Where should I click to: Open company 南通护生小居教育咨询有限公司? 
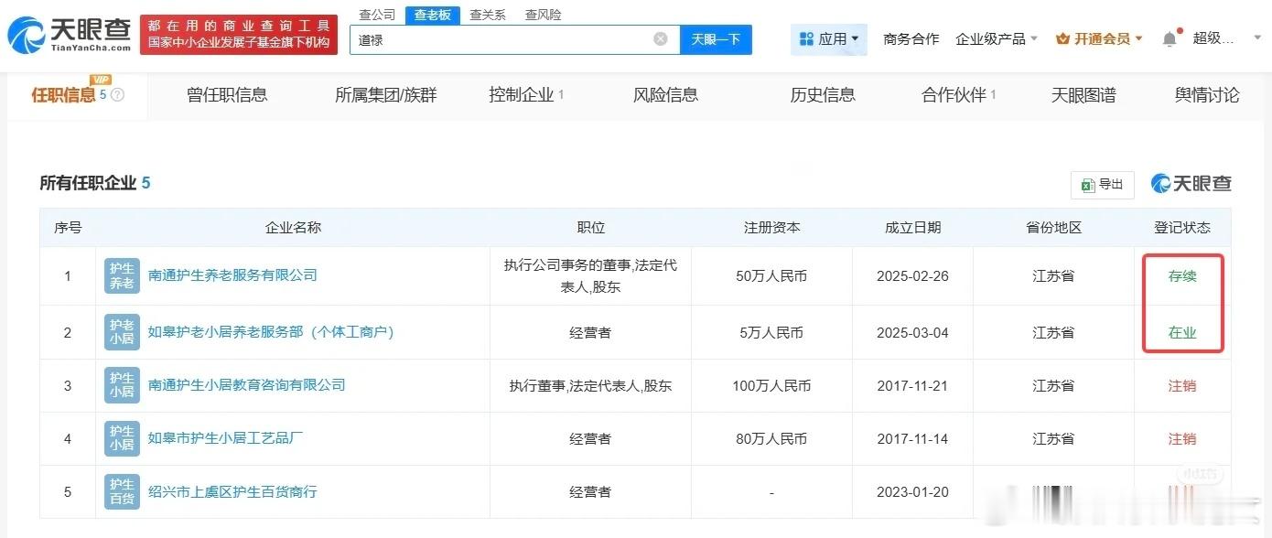(247, 384)
